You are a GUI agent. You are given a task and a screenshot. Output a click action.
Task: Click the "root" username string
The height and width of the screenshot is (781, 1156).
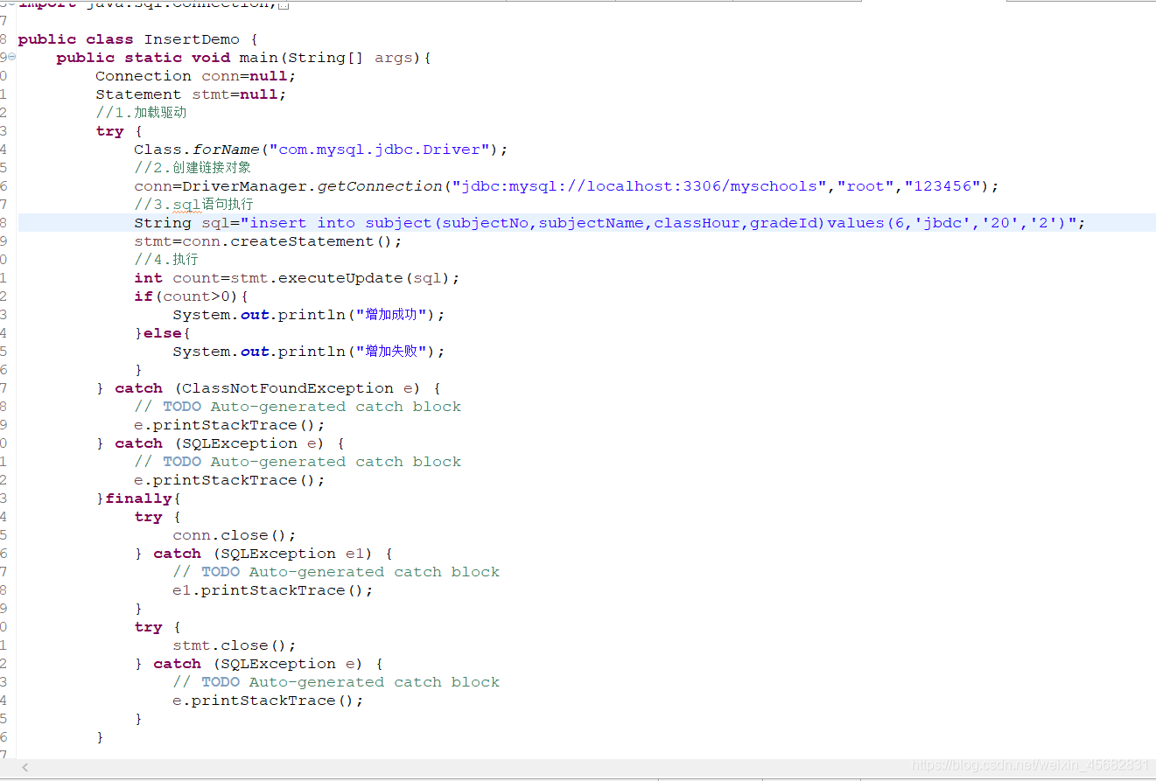[x=866, y=186]
